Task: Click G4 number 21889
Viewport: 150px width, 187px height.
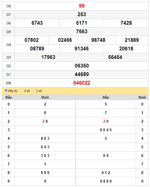Action: coord(132,40)
